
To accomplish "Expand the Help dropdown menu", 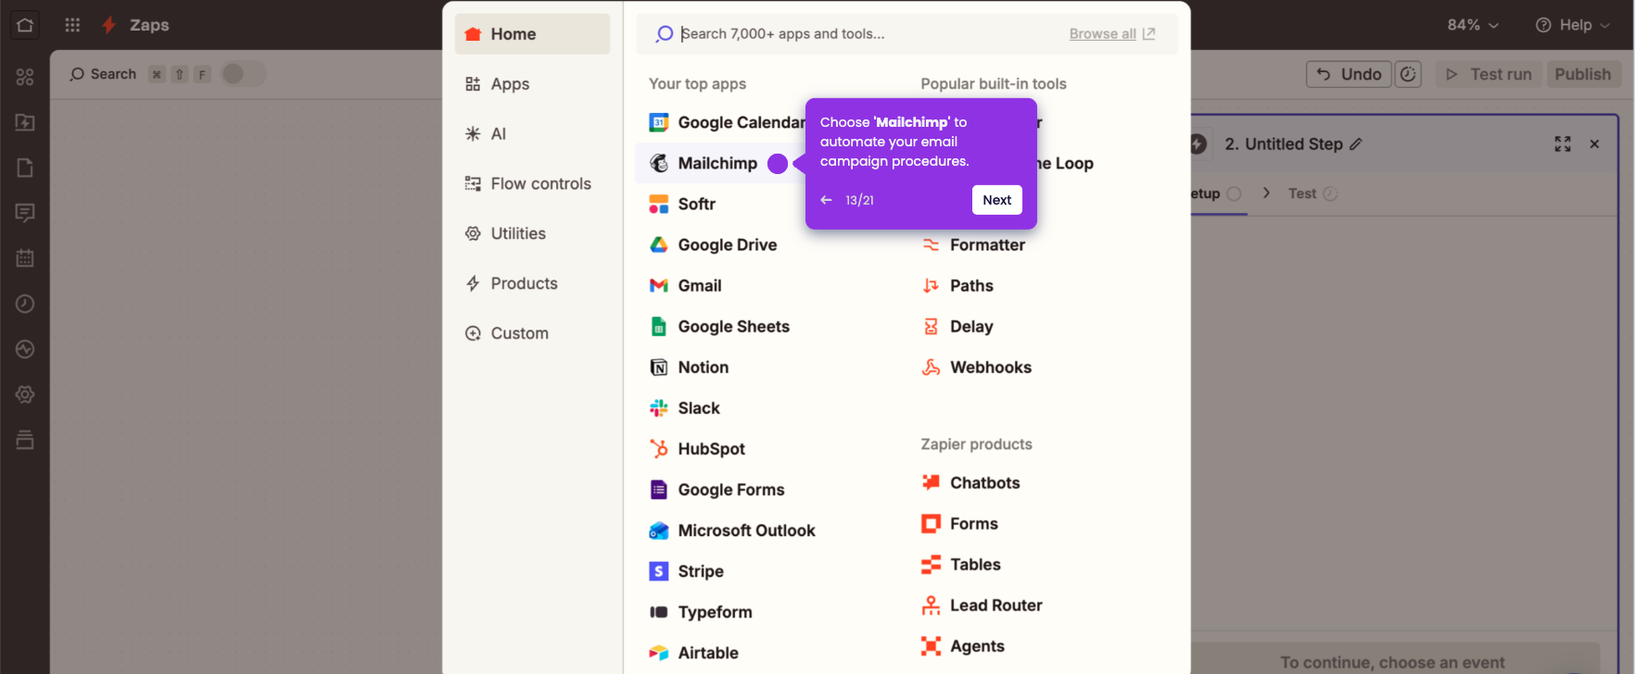I will (1573, 25).
